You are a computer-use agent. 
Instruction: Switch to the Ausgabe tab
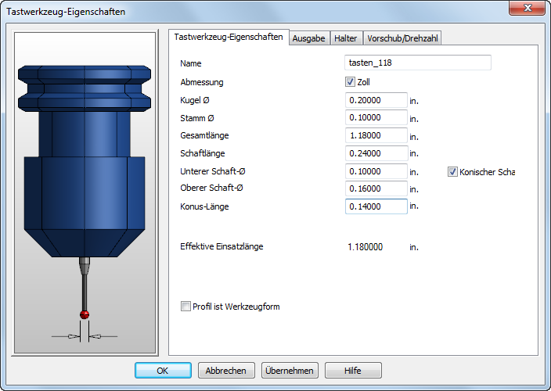[309, 38]
